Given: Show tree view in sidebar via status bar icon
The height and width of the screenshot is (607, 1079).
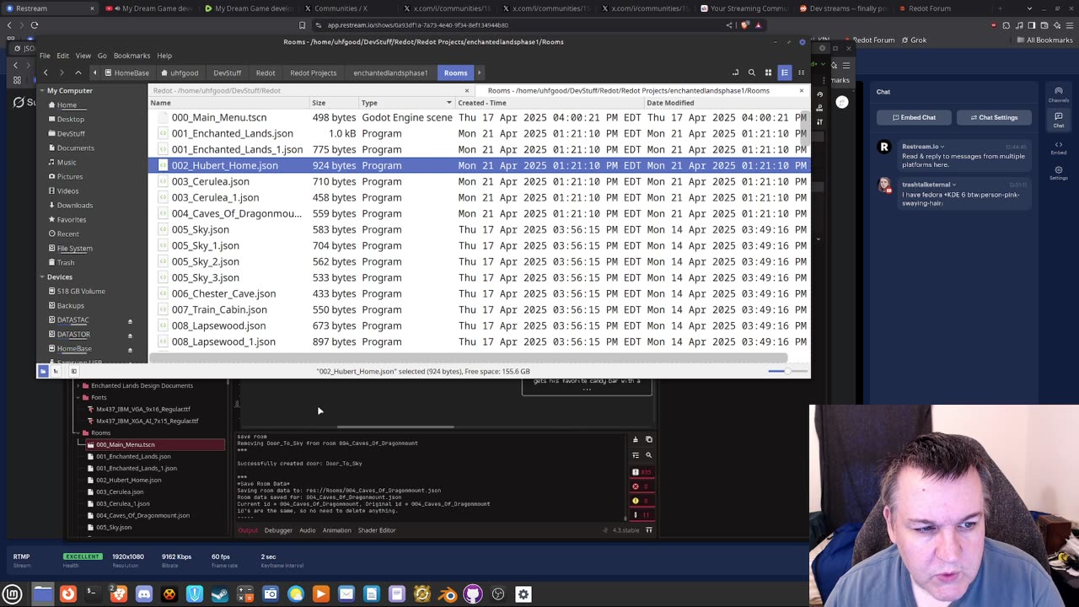Looking at the screenshot, I should click(x=56, y=371).
